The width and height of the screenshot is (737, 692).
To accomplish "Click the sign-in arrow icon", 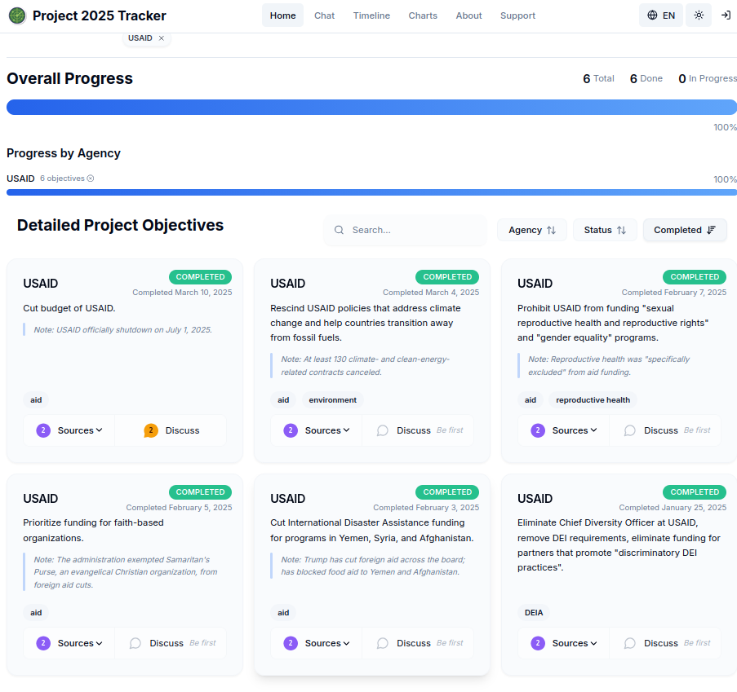I will [726, 15].
